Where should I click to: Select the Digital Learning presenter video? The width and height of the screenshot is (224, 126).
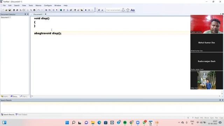(x=206, y=24)
